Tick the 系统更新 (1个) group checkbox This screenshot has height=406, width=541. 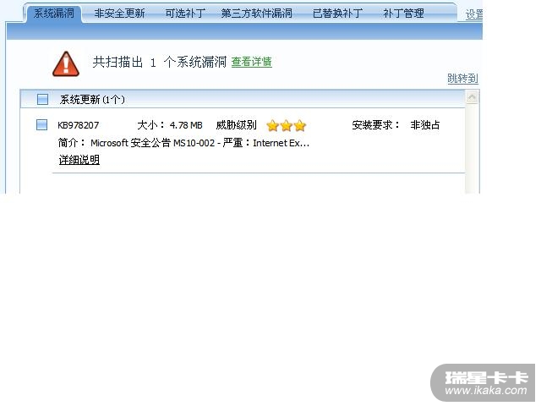pos(42,100)
